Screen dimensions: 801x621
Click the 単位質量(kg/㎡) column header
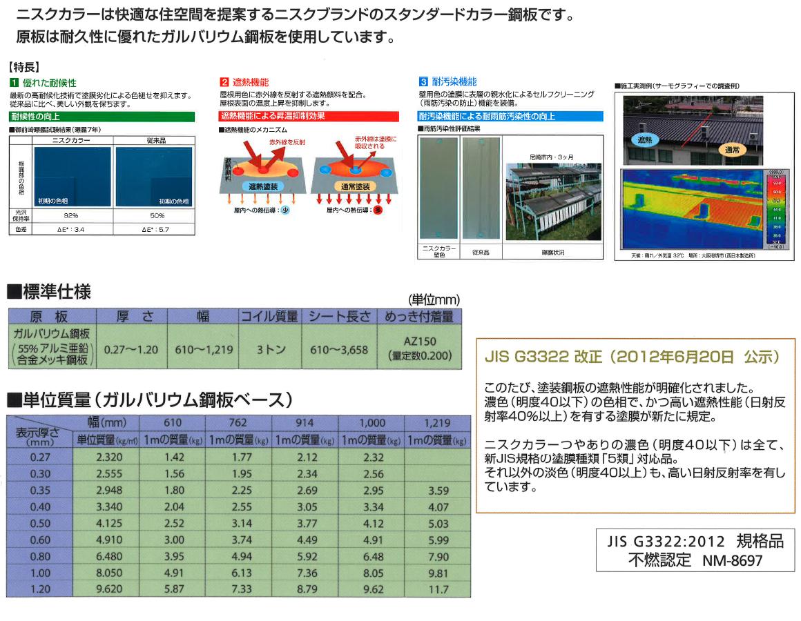[107, 440]
